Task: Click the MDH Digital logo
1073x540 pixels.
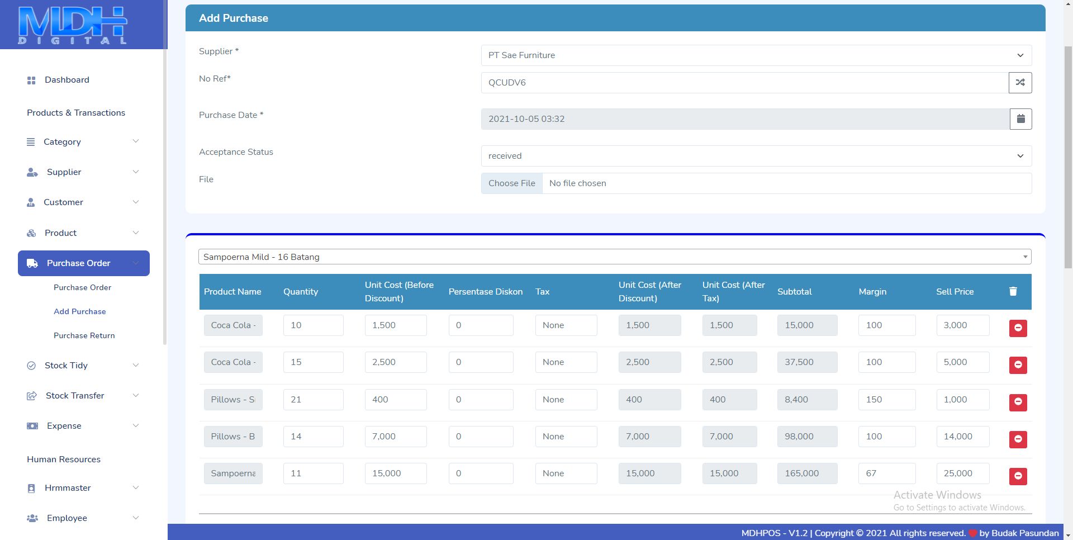Action: (x=73, y=25)
